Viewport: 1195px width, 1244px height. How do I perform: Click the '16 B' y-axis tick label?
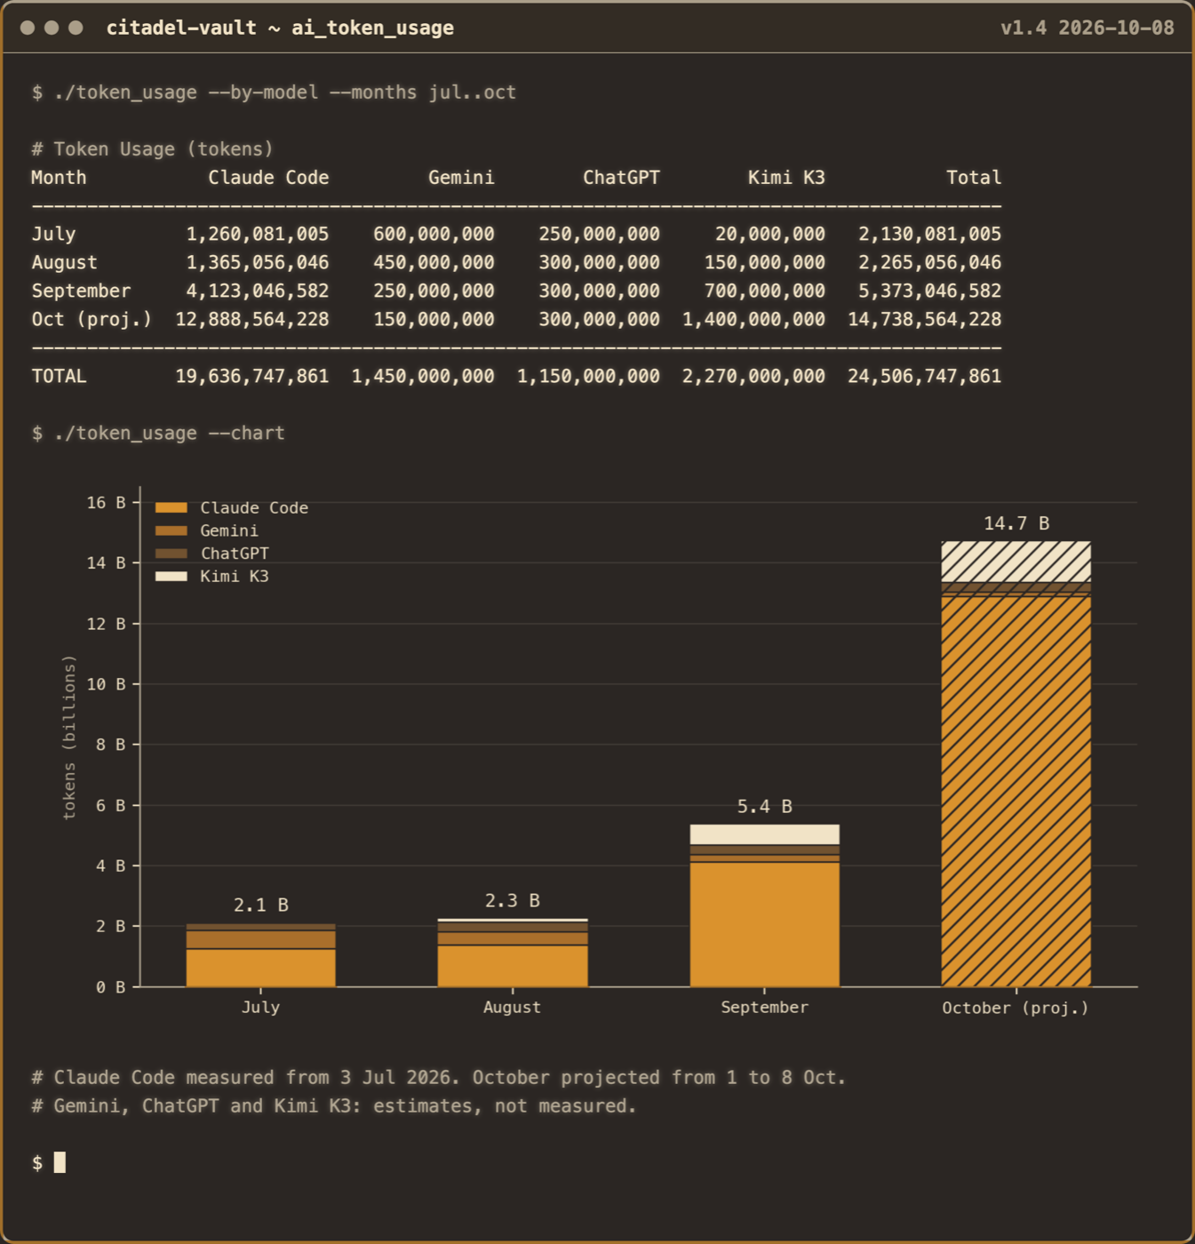106,502
